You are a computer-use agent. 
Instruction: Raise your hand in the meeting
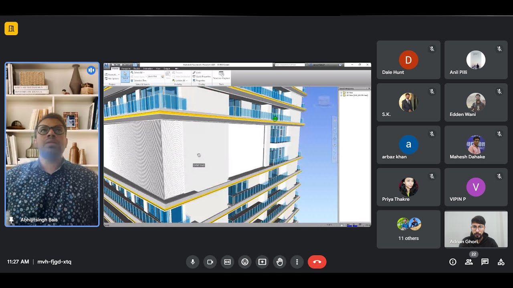tap(279, 262)
